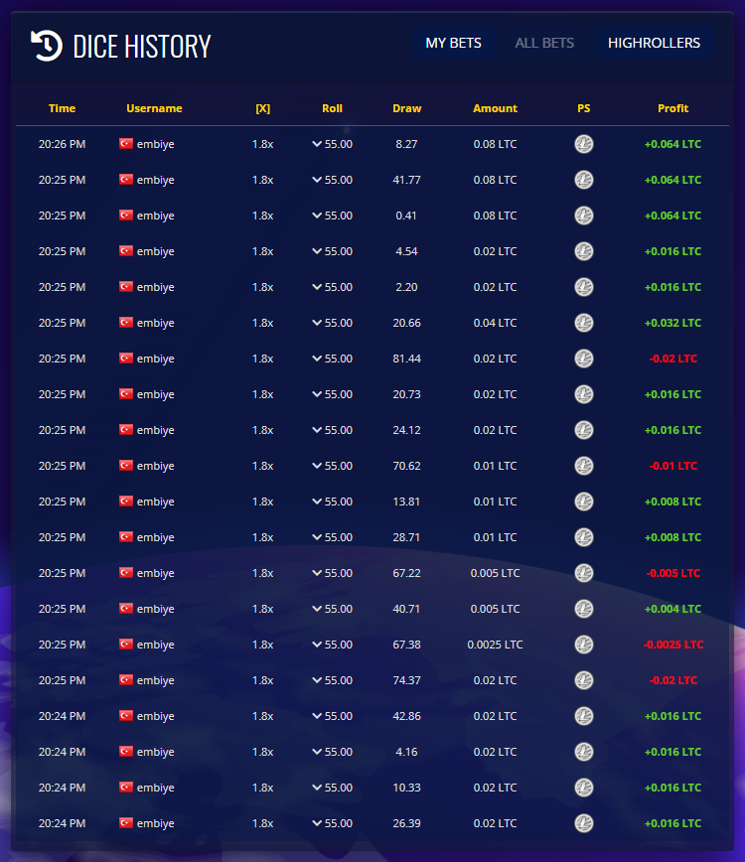745x862 pixels.
Task: Click Litecoin coin icon in 81.44 draw row
Action: pos(583,359)
